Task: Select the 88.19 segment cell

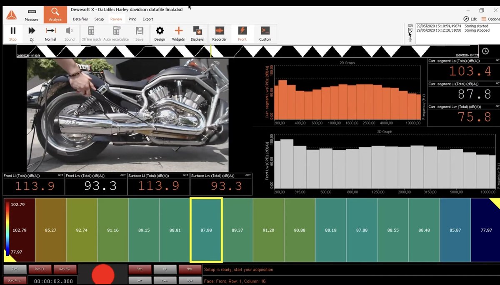Action: (x=331, y=230)
